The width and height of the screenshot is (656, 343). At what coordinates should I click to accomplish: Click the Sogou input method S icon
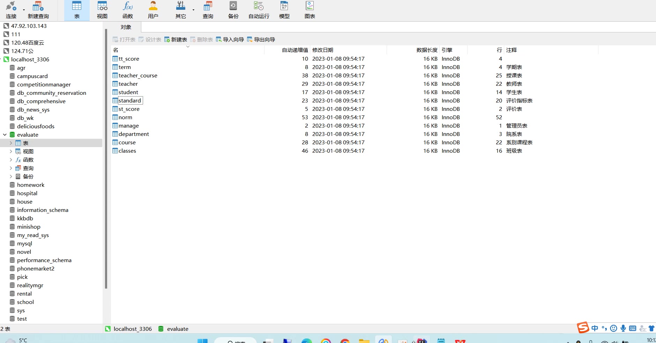point(583,328)
